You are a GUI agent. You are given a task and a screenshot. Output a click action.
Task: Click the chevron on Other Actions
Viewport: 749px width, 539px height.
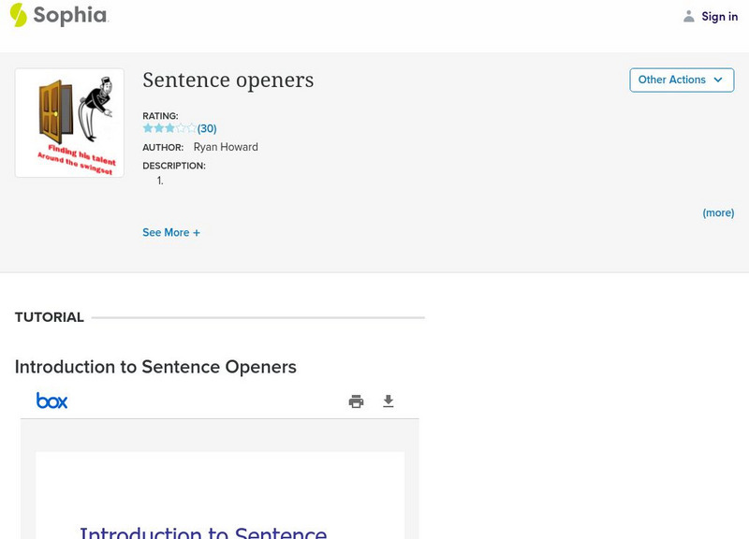[718, 80]
